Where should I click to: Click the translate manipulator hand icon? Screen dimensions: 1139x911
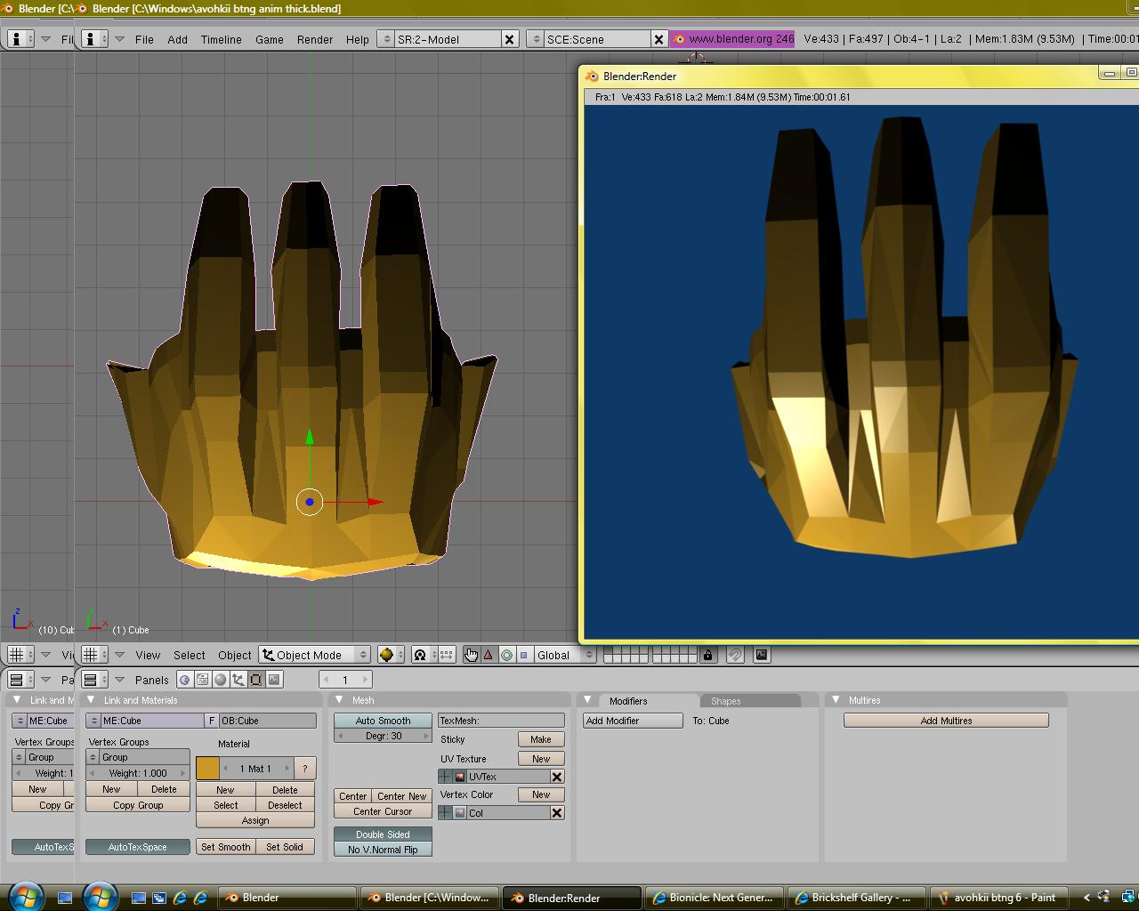[x=471, y=655]
